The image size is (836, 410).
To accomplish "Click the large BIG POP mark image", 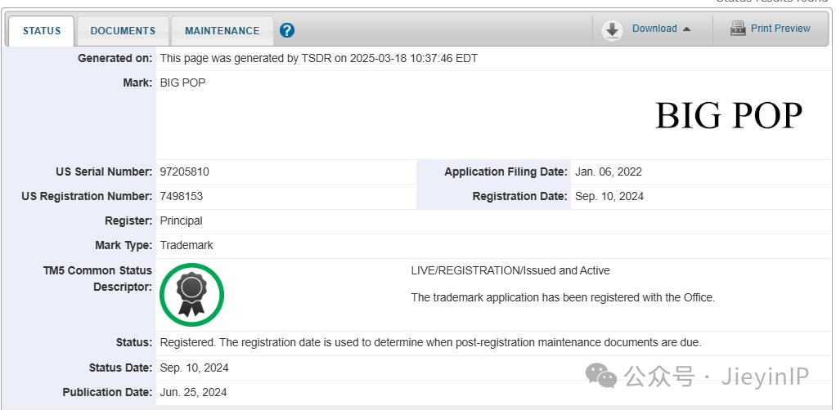I will pos(728,115).
